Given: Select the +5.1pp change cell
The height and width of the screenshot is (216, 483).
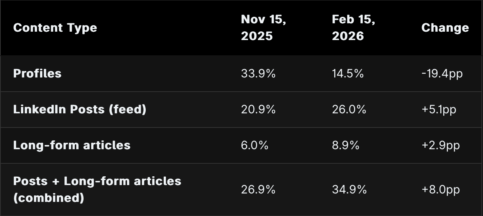Looking at the screenshot, I should (x=439, y=109).
